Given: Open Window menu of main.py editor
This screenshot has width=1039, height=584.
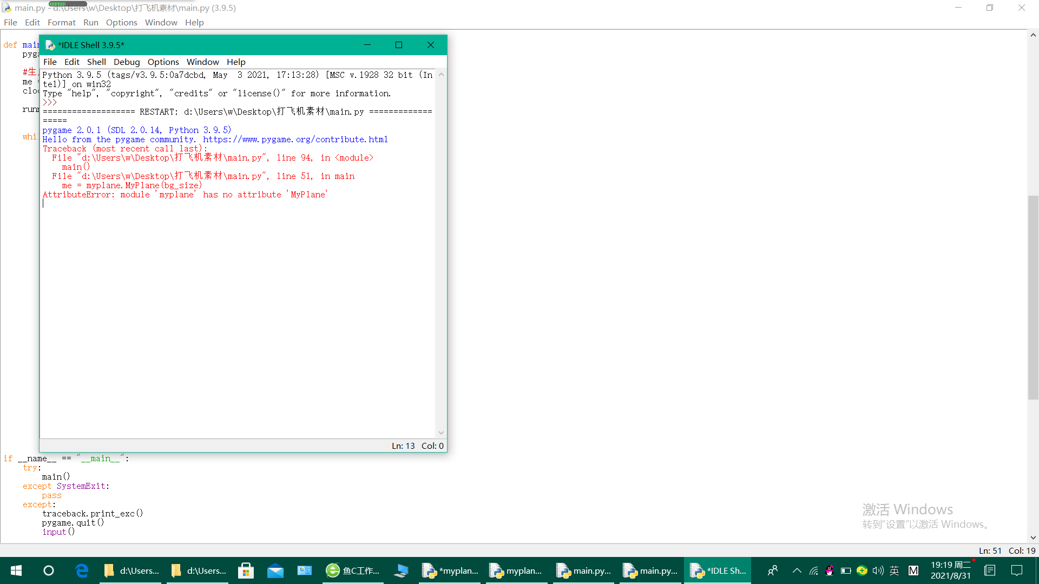Looking at the screenshot, I should 161,22.
